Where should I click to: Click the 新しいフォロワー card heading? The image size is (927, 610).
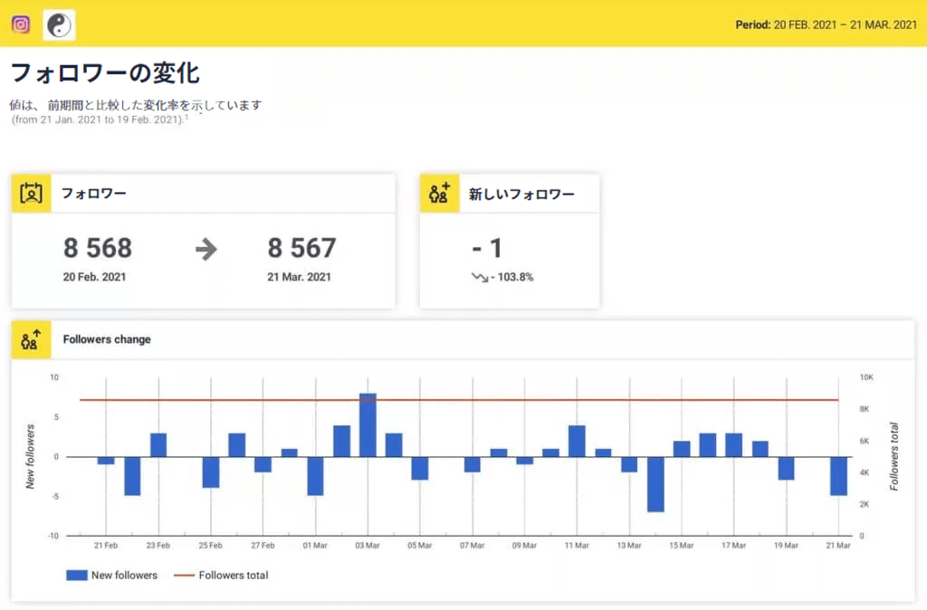(x=521, y=194)
